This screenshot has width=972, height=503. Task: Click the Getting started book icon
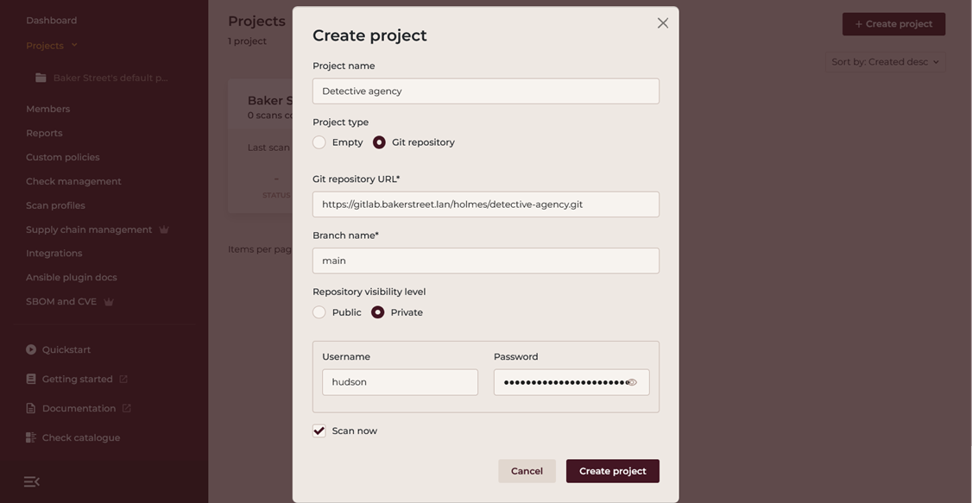point(31,379)
